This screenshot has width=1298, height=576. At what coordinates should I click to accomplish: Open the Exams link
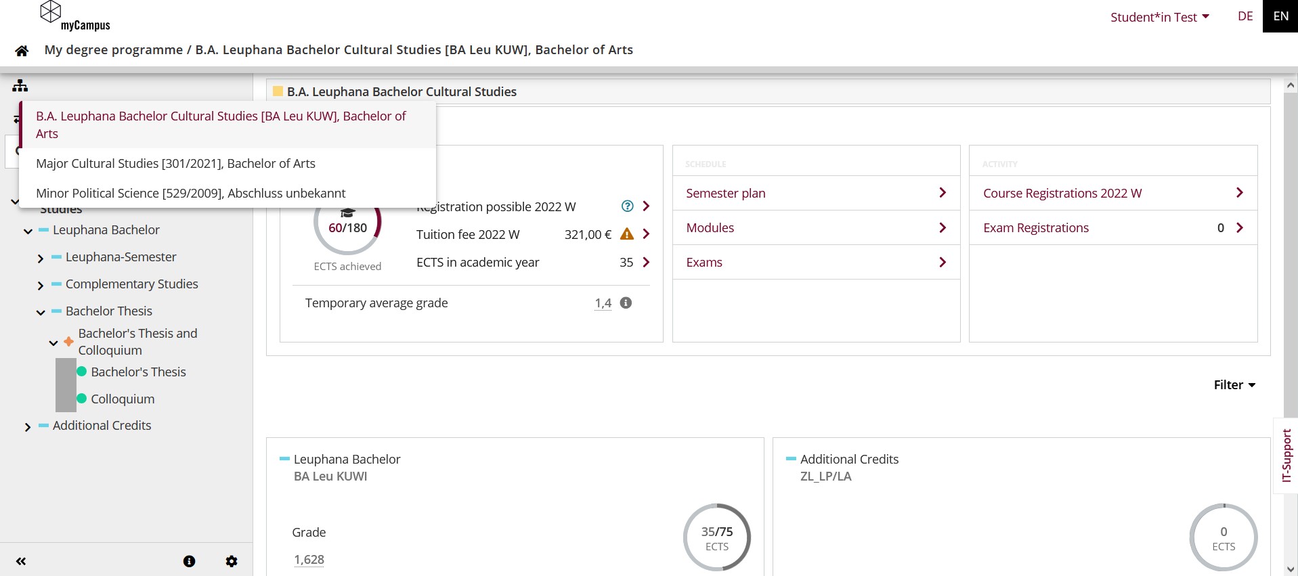(x=704, y=262)
